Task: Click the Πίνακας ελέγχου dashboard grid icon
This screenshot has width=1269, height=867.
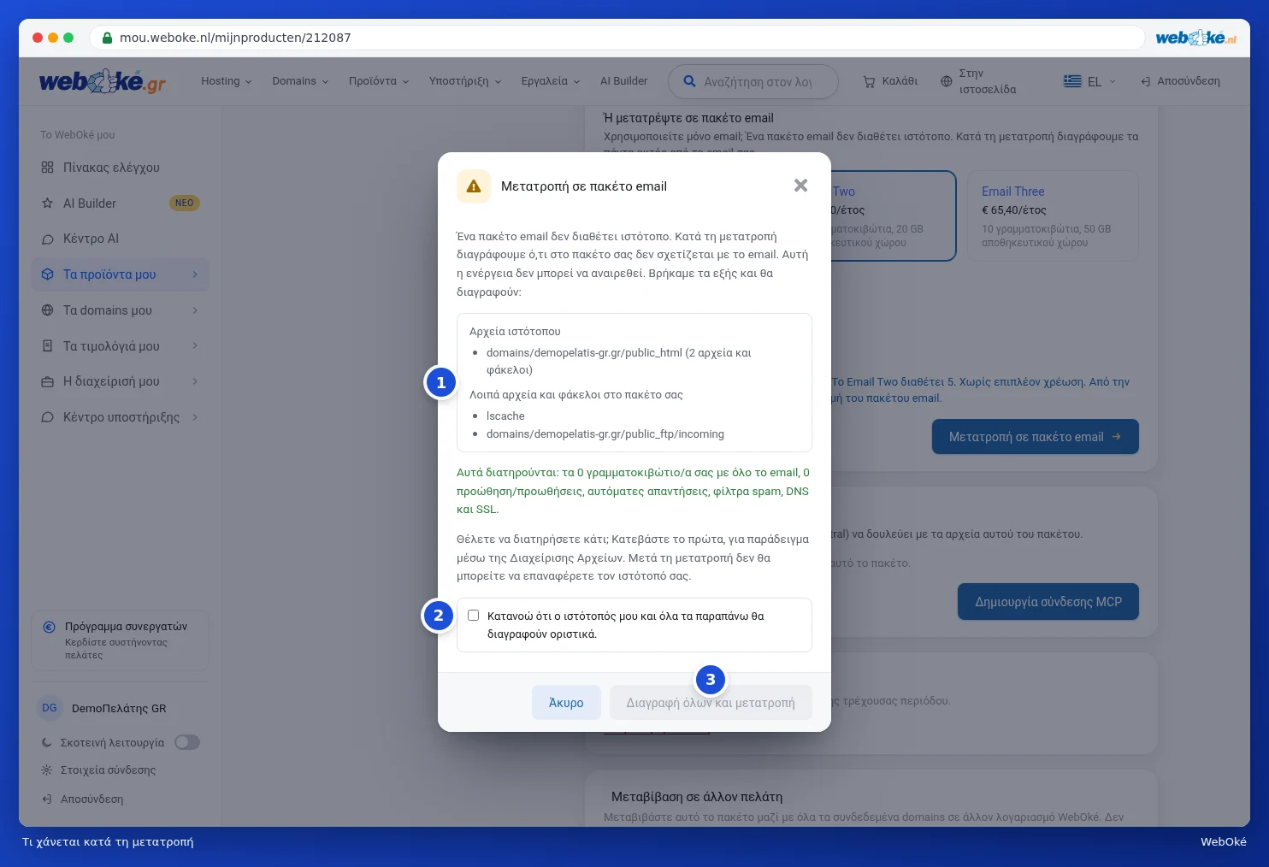Action: coord(47,168)
